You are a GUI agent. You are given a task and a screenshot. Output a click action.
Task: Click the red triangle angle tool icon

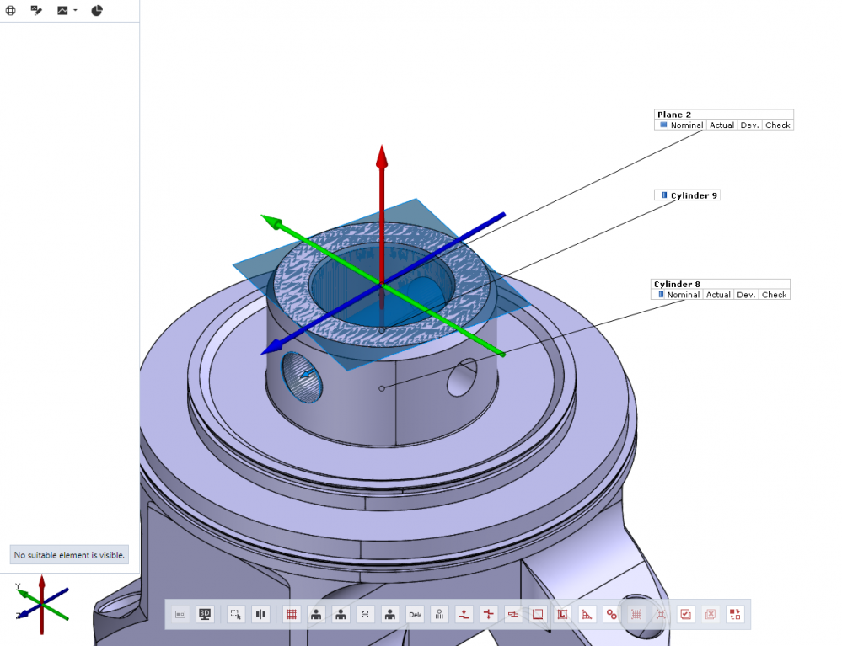click(587, 614)
